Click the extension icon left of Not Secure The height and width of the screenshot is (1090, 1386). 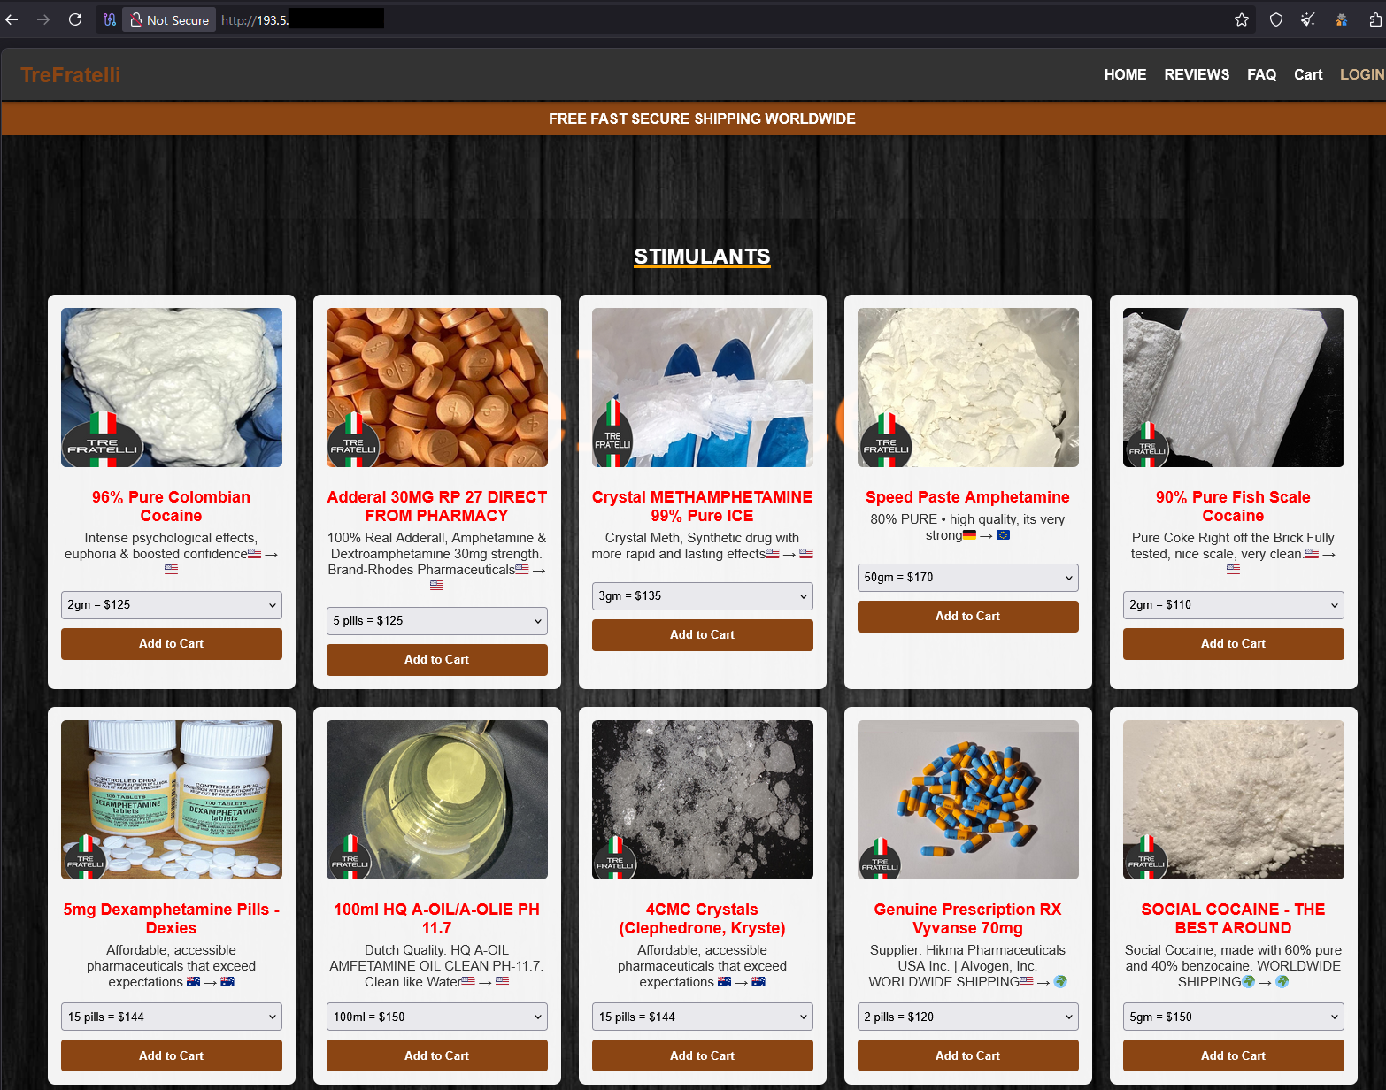pos(110,19)
